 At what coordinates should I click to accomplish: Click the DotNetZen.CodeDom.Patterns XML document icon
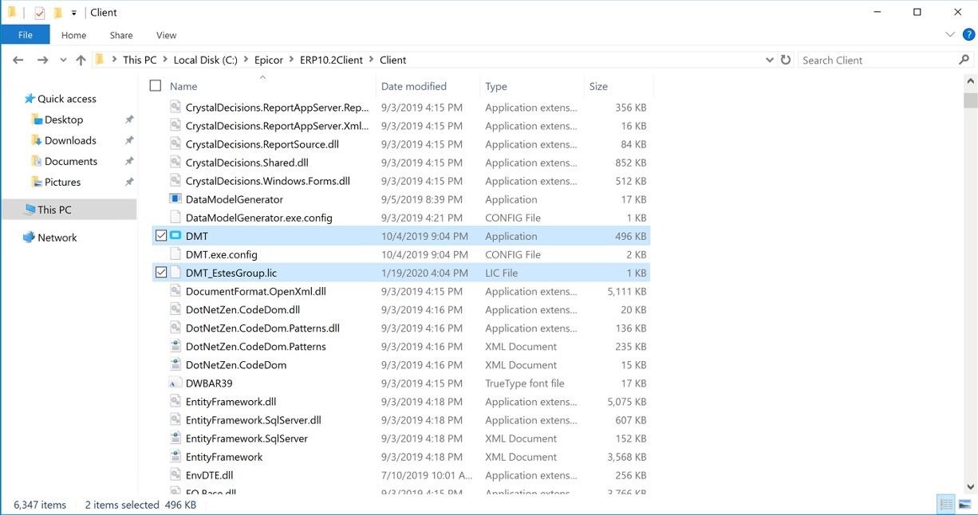click(175, 347)
